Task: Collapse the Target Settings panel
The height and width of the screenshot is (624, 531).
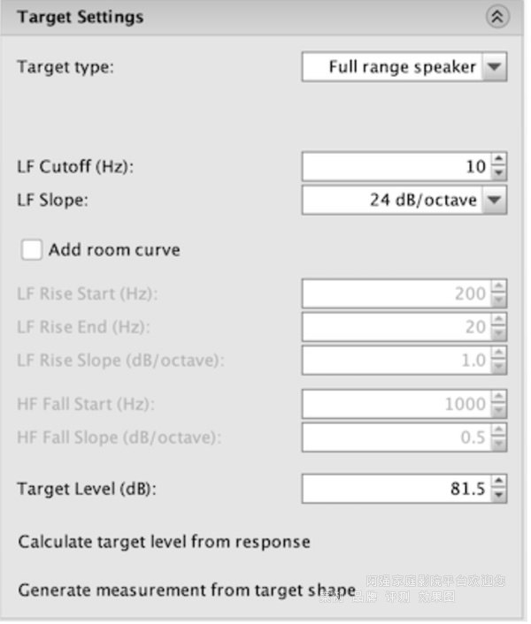Action: (498, 17)
